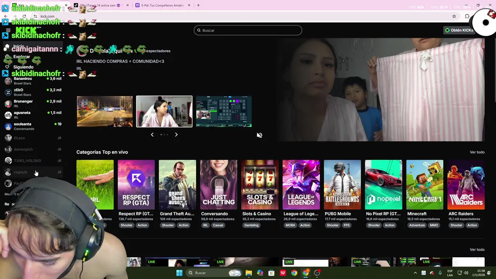Click the Adventure tag under Minecraft

(417, 225)
